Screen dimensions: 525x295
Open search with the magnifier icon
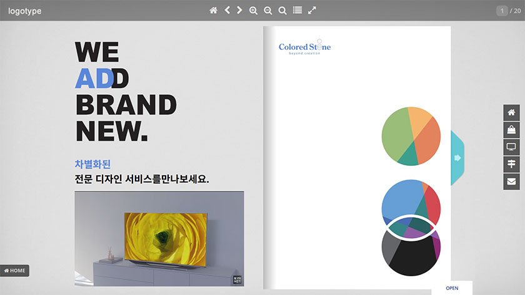[282, 11]
